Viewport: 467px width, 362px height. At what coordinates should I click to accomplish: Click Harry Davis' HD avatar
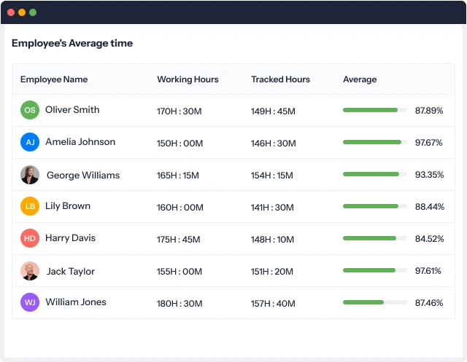pyautogui.click(x=30, y=238)
